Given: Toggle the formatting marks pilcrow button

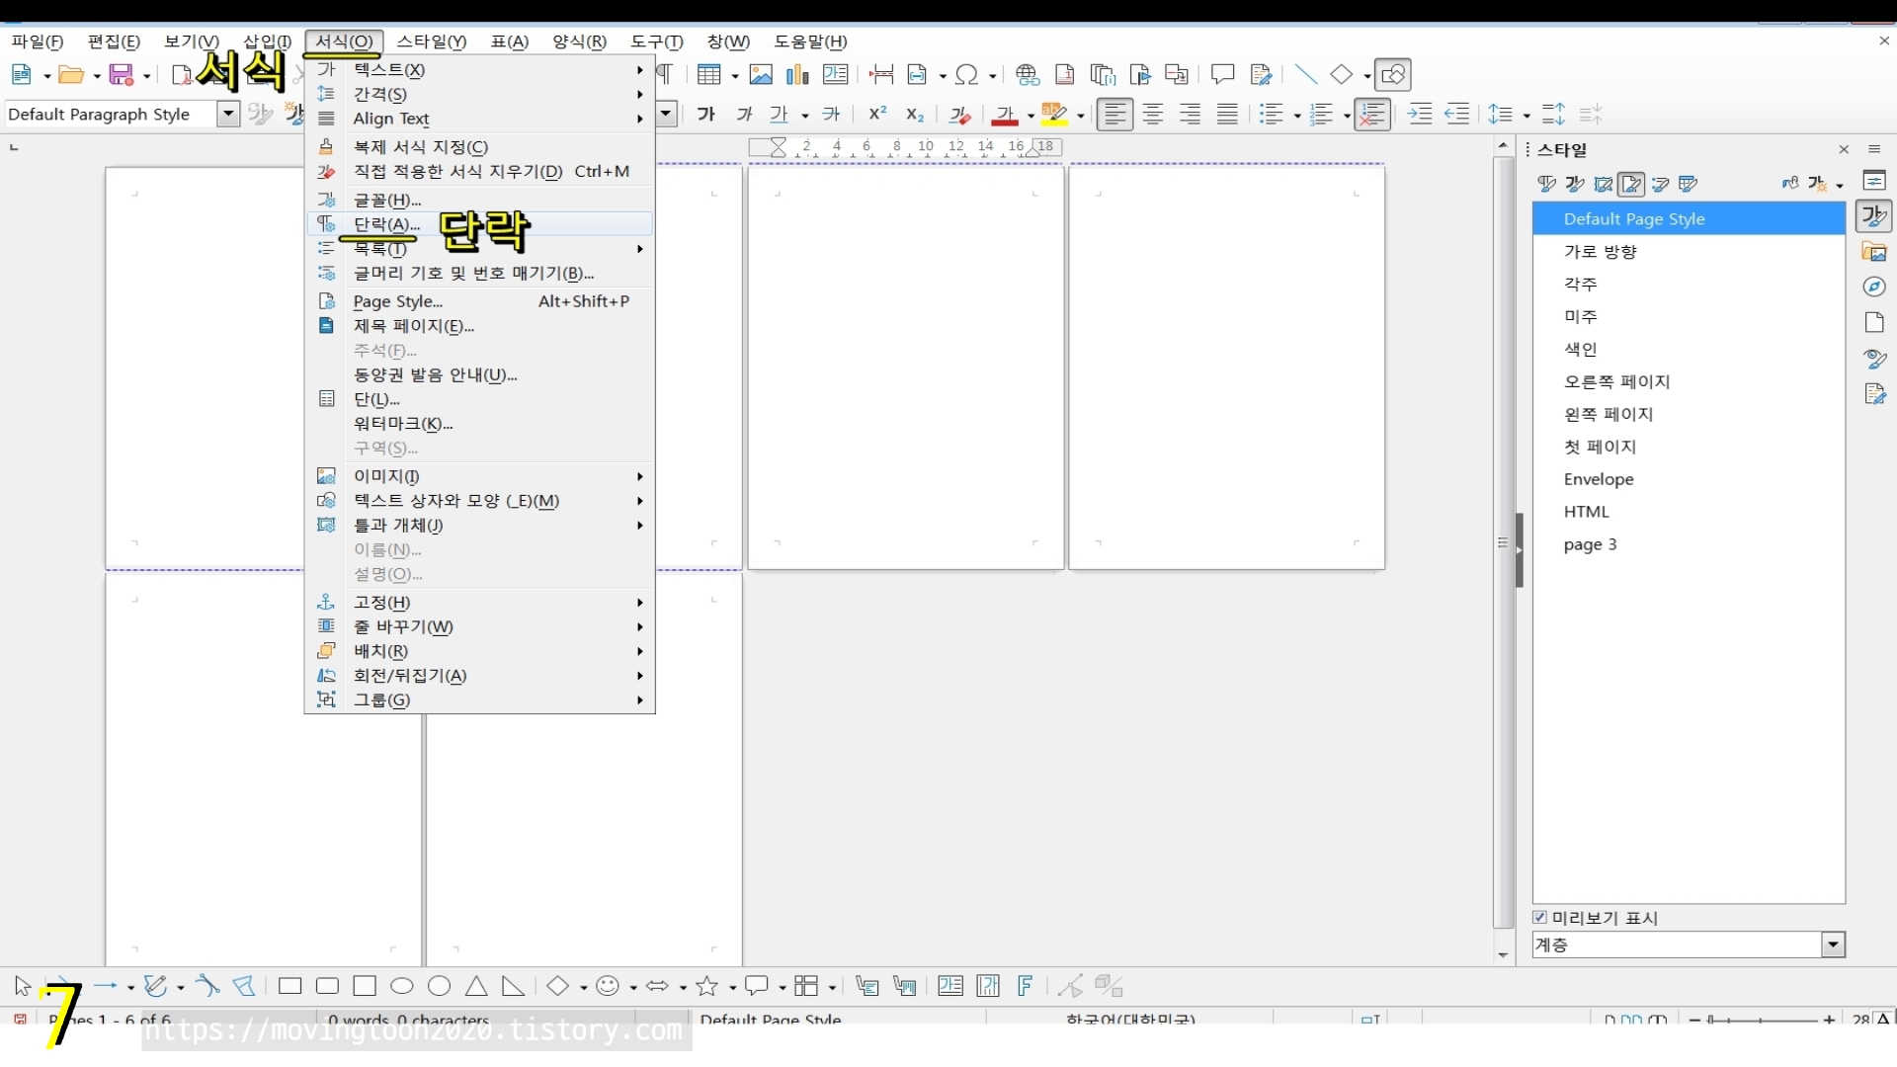Looking at the screenshot, I should 665,75.
